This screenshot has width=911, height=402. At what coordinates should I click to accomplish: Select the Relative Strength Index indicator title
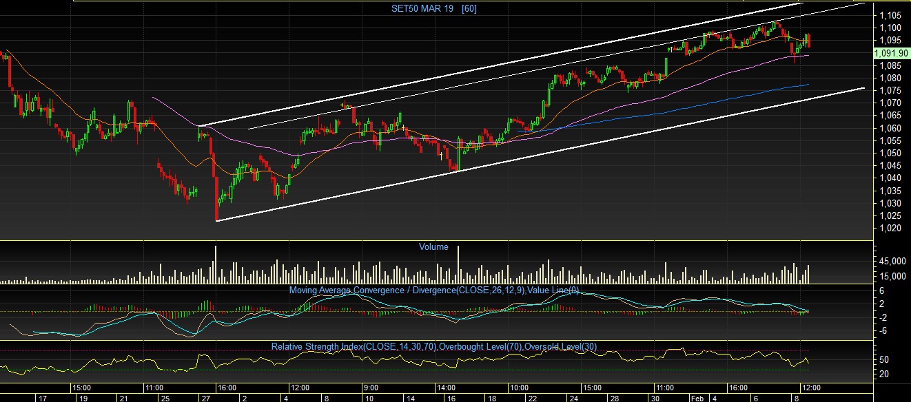[434, 346]
